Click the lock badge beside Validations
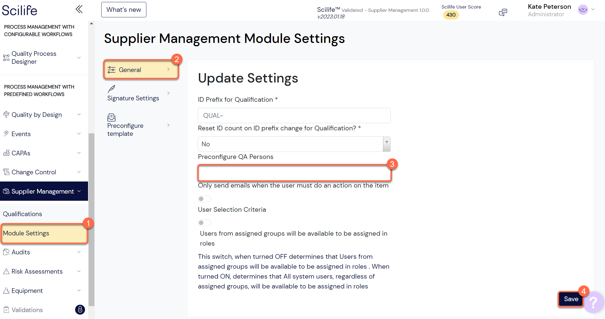Viewport: 605px width, 319px height. [x=80, y=310]
